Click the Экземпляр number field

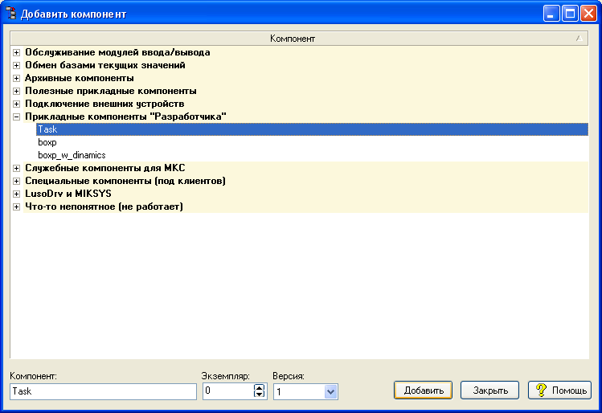228,391
